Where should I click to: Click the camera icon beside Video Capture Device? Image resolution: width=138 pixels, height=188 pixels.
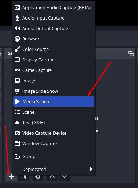tap(17, 133)
